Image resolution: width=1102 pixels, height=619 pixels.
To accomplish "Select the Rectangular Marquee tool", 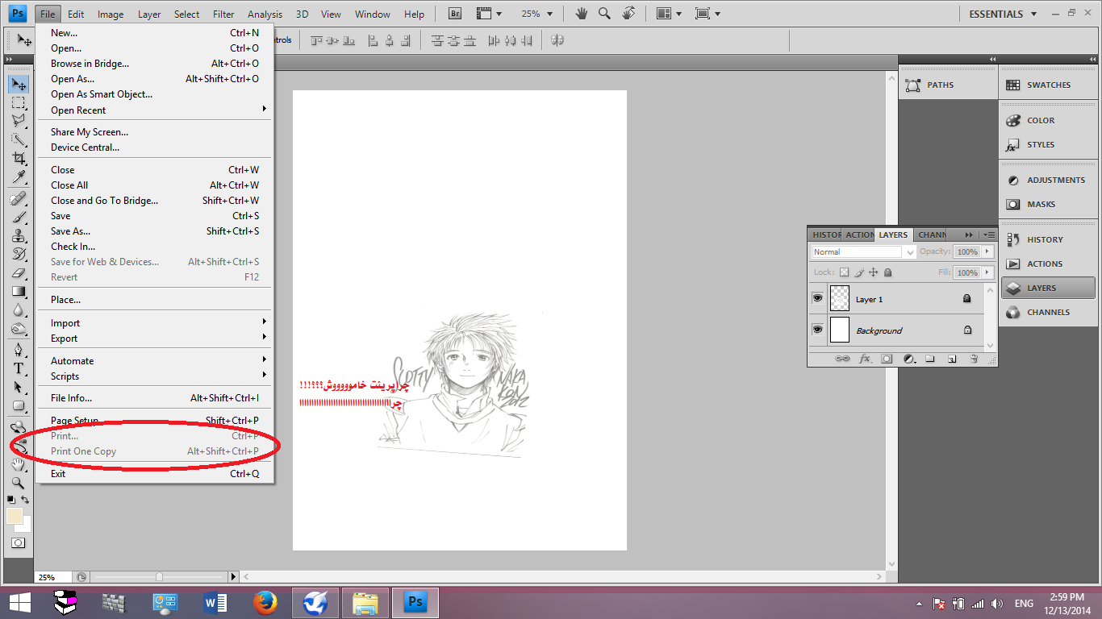I will coord(18,102).
